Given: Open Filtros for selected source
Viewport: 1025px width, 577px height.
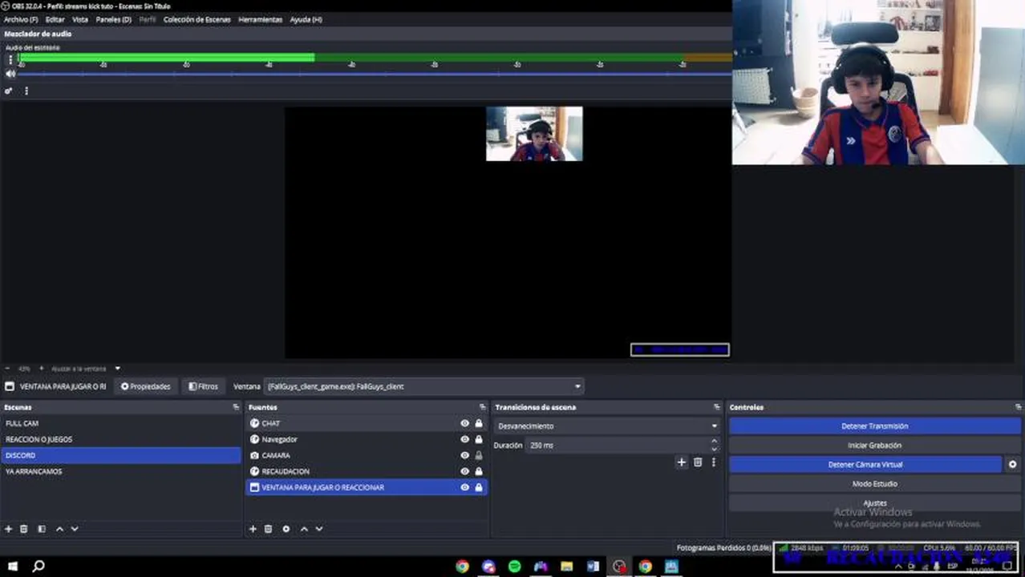Looking at the screenshot, I should [x=203, y=386].
